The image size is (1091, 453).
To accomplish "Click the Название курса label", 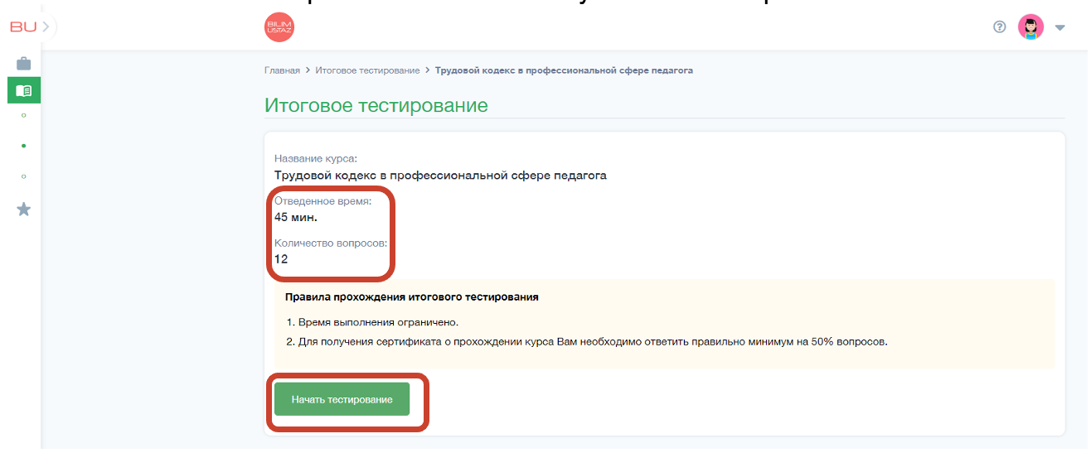I will (316, 158).
